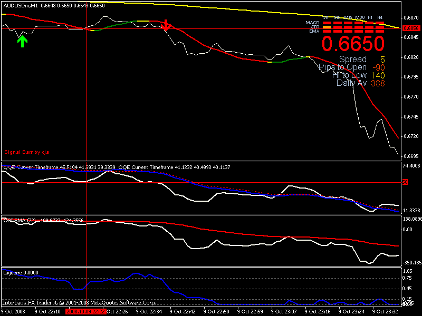The height and width of the screenshot is (316, 422).
Task: Click the red down arrow sell signal
Action: coord(166,25)
